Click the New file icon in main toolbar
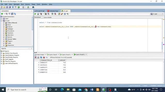The height and width of the screenshot is (92, 165). [1, 7]
